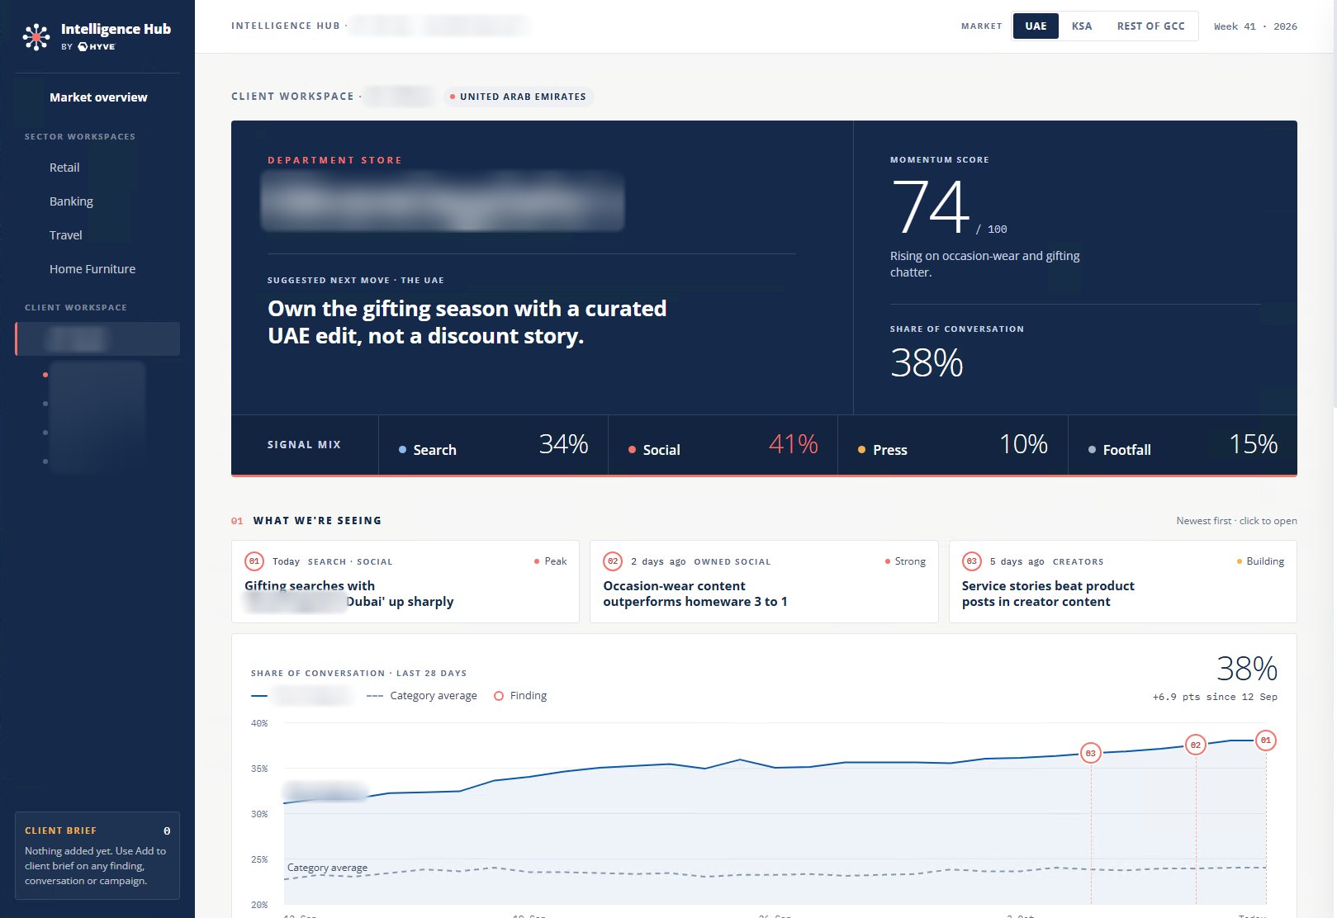The height and width of the screenshot is (918, 1337).
Task: Select the Footfall signal mix tile
Action: pos(1183,445)
